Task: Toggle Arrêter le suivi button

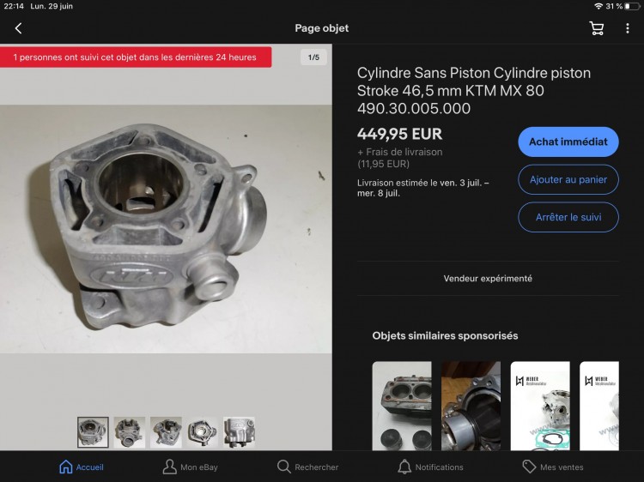Action: tap(568, 217)
